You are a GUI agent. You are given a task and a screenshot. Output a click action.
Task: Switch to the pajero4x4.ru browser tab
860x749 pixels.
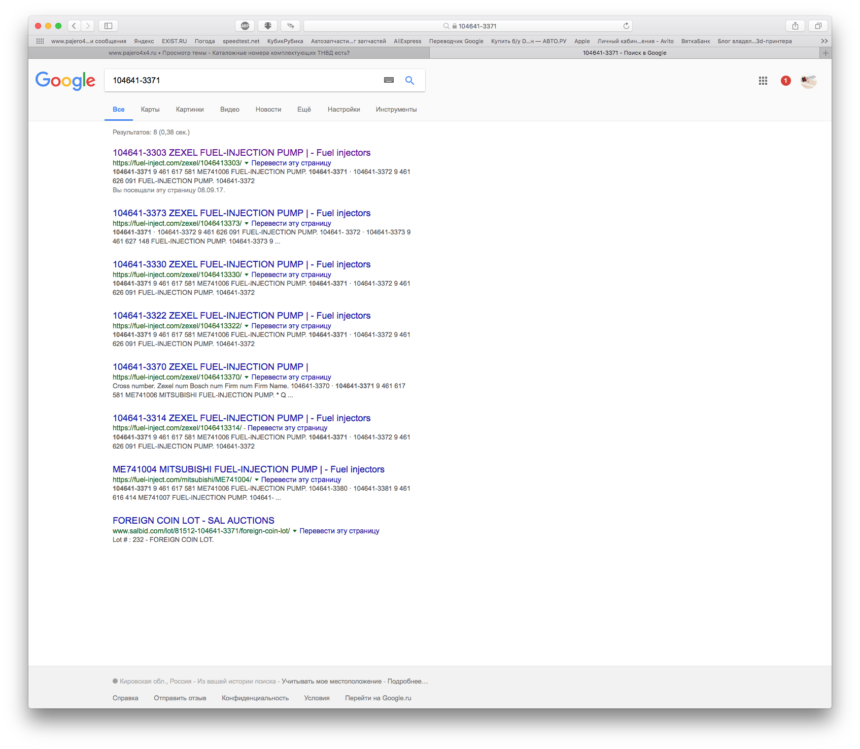click(x=229, y=53)
